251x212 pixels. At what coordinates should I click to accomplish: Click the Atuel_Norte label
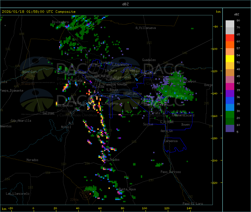click(x=132, y=94)
